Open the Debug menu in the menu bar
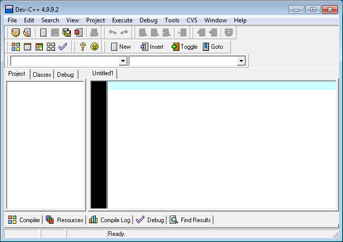The image size is (343, 242). [148, 20]
